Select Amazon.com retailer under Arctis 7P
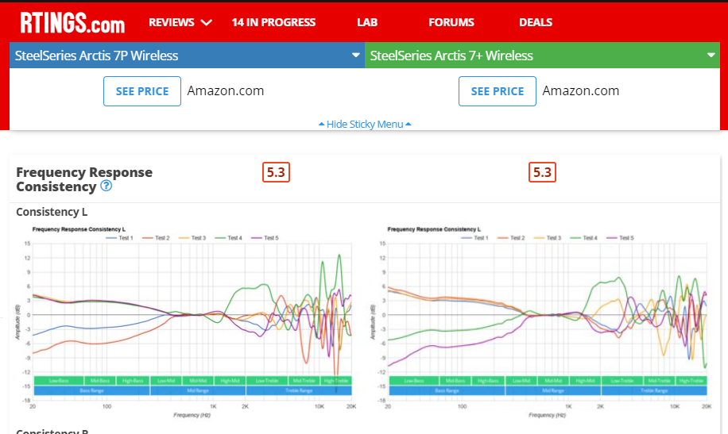Image resolution: width=728 pixels, height=434 pixels. coord(226,91)
